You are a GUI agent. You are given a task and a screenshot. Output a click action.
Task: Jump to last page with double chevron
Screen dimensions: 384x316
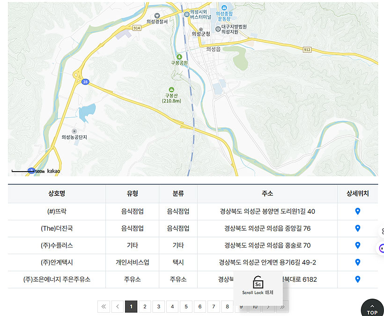pyautogui.click(x=281, y=306)
